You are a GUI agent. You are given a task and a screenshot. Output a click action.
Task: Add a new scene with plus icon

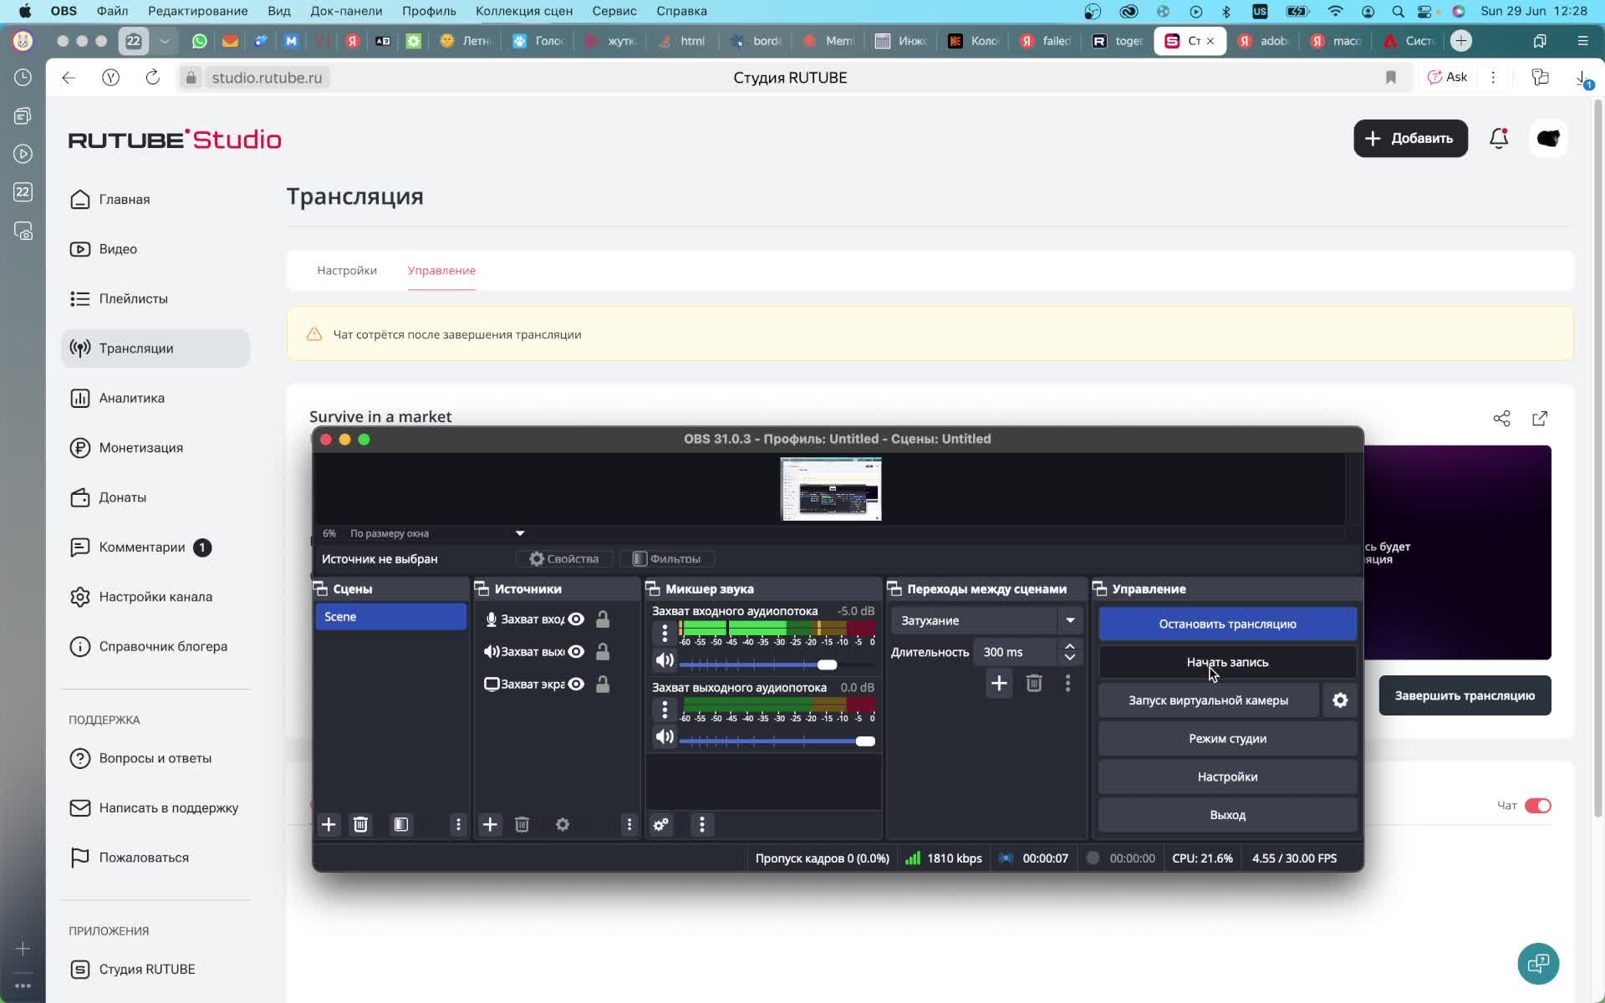pyautogui.click(x=329, y=824)
